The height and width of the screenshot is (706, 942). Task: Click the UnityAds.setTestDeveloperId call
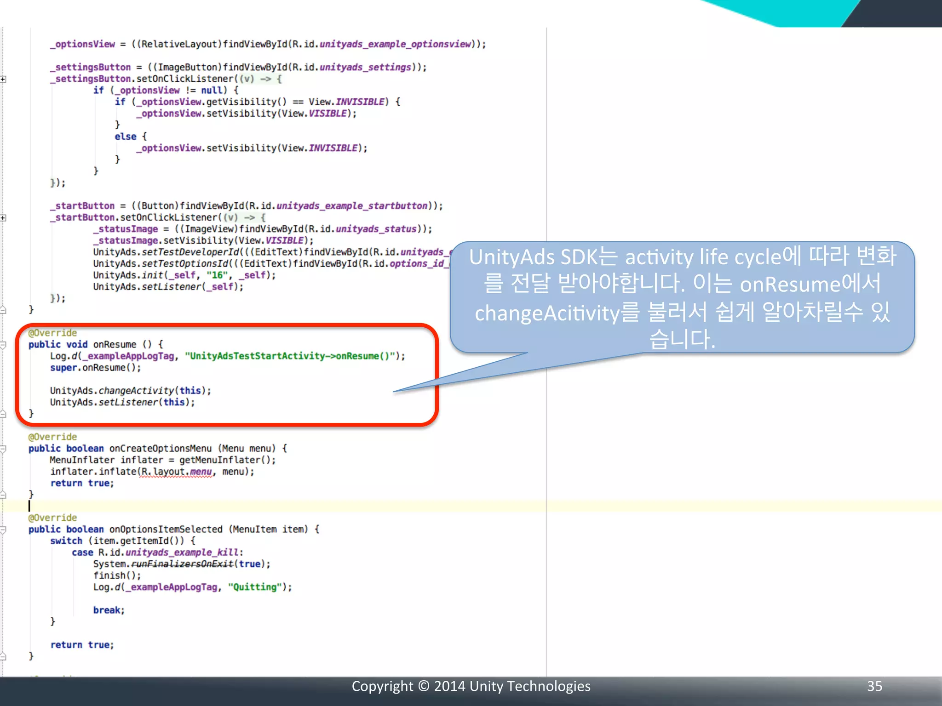tap(273, 252)
